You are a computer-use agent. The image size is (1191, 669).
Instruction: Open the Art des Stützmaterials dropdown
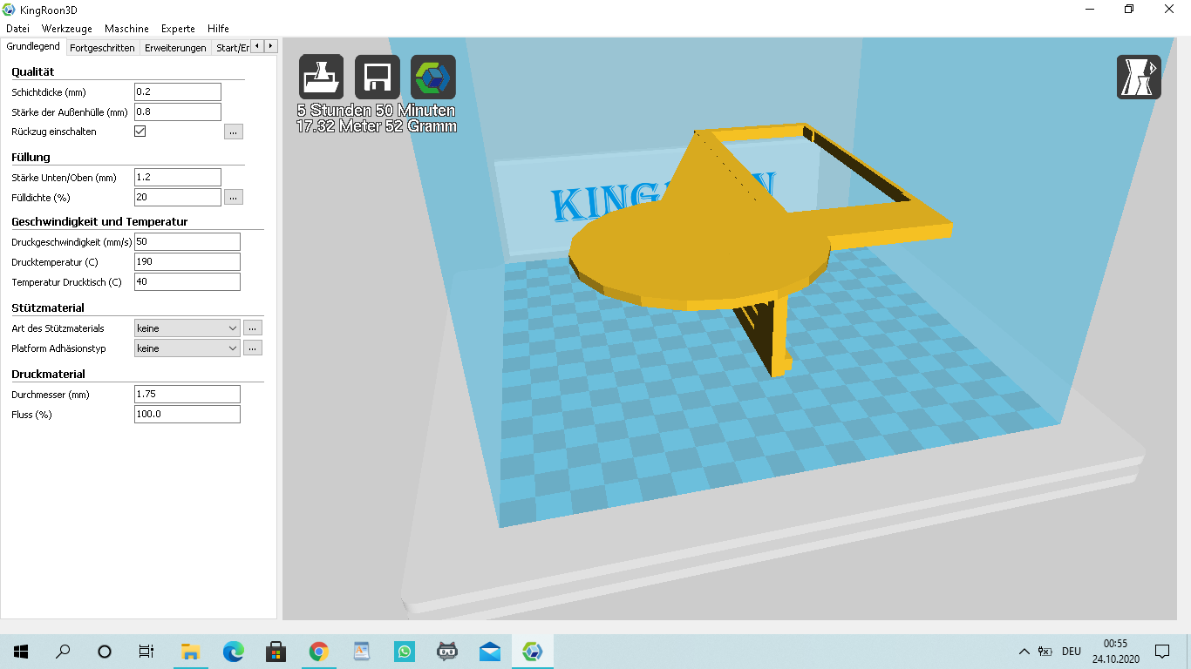[187, 328]
